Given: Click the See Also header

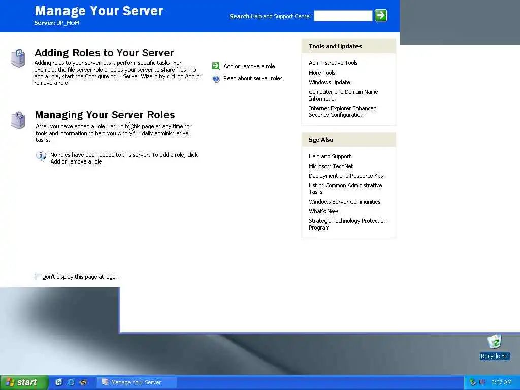Looking at the screenshot, I should [x=348, y=140].
